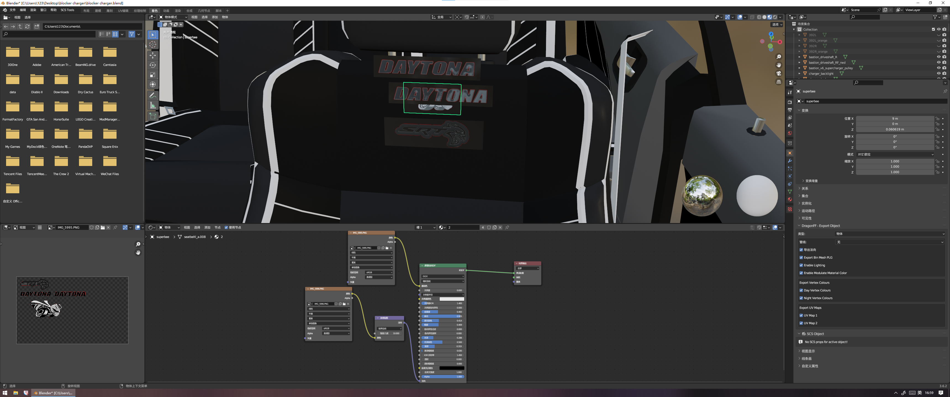Image resolution: width=950 pixels, height=397 pixels.
Task: Select the Transform tool in viewport toolbar
Action: point(153,84)
